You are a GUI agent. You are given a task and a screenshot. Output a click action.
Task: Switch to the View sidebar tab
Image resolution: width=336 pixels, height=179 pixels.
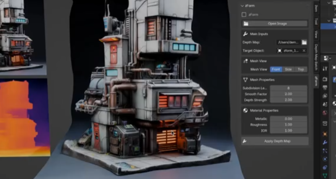click(316, 34)
